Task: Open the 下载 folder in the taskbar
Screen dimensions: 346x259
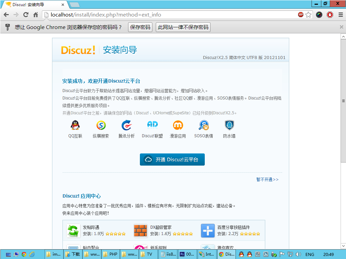Action: tap(73, 254)
